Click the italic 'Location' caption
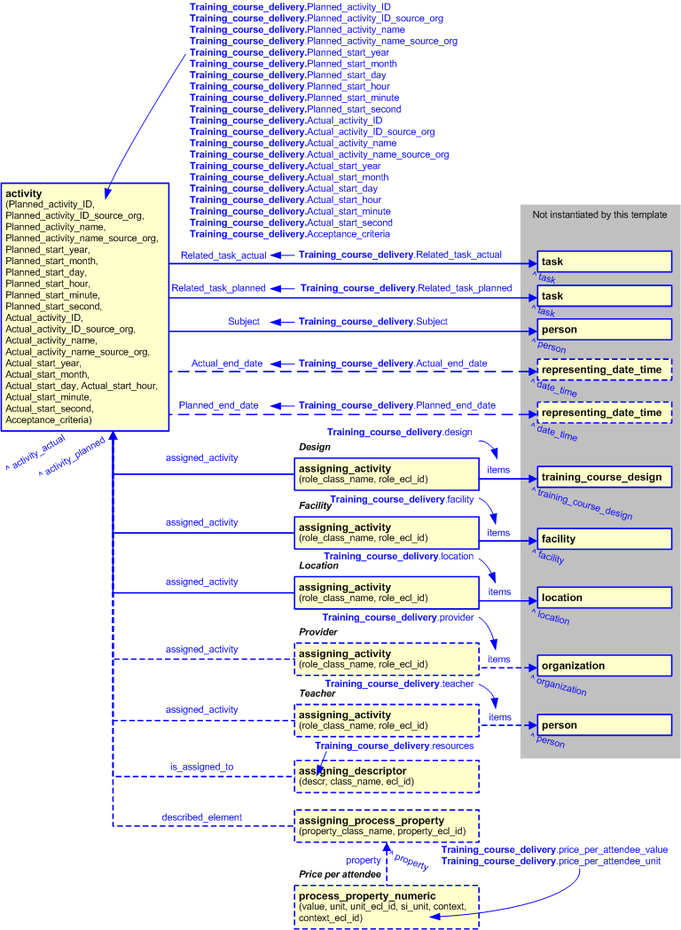Image resolution: width=681 pixels, height=930 pixels. tap(318, 566)
